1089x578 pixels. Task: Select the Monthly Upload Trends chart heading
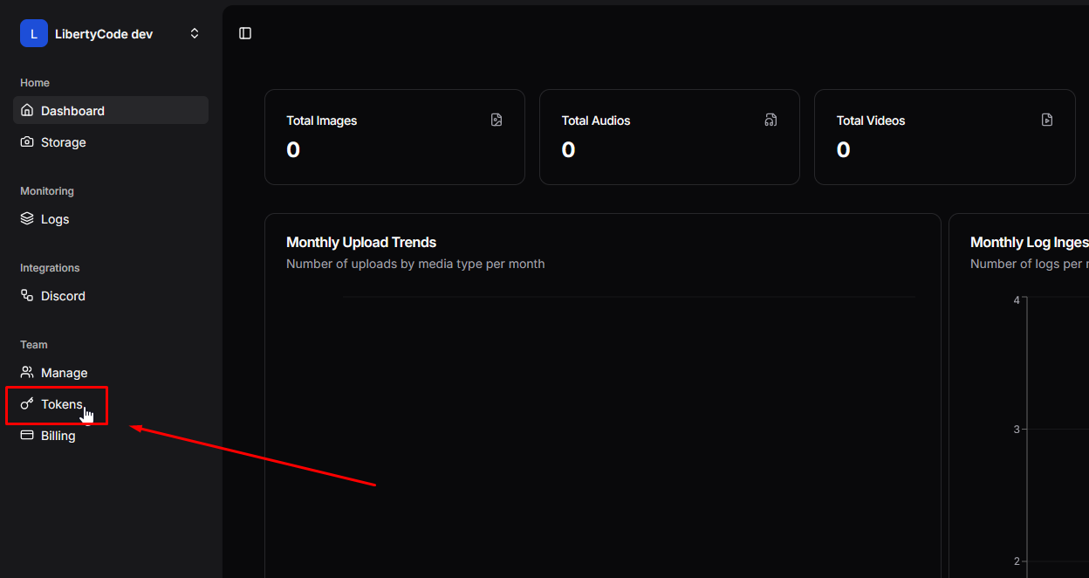coord(361,243)
